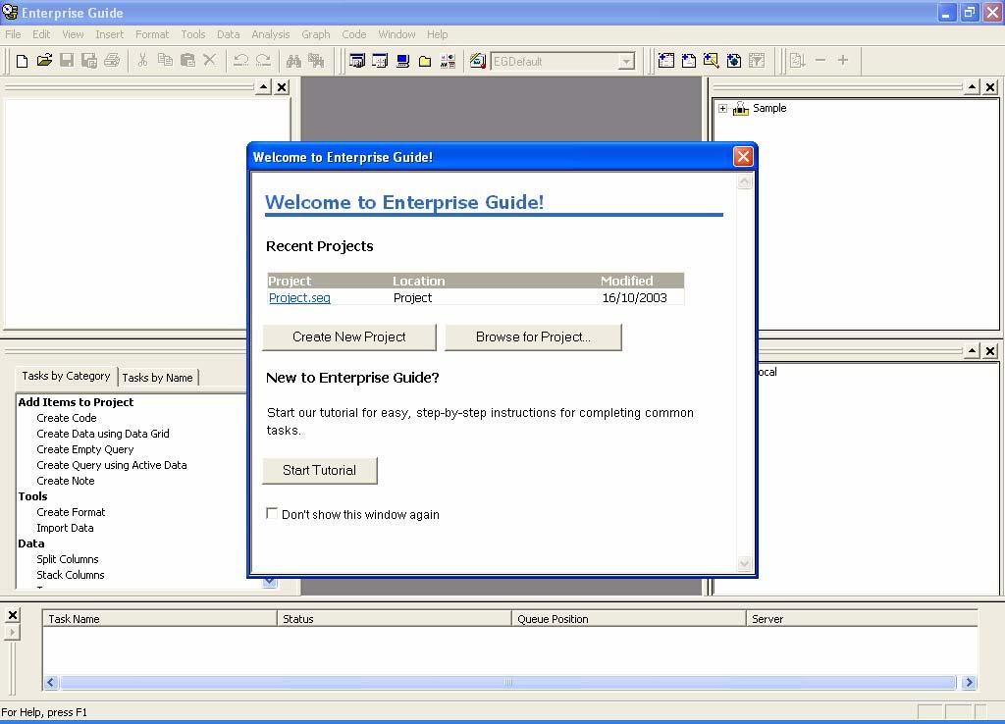Click the Paste clipboard icon
The height and width of the screenshot is (724, 1005).
pyautogui.click(x=187, y=61)
